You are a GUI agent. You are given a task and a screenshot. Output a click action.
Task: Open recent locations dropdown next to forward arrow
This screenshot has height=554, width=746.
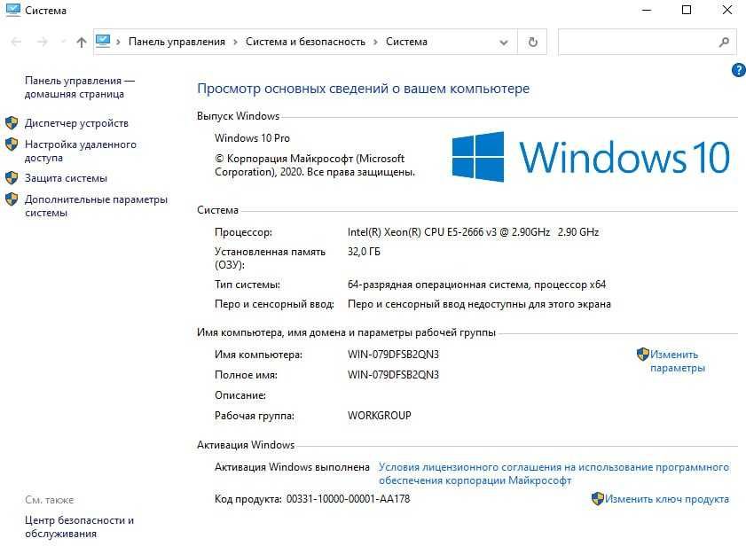pyautogui.click(x=63, y=42)
